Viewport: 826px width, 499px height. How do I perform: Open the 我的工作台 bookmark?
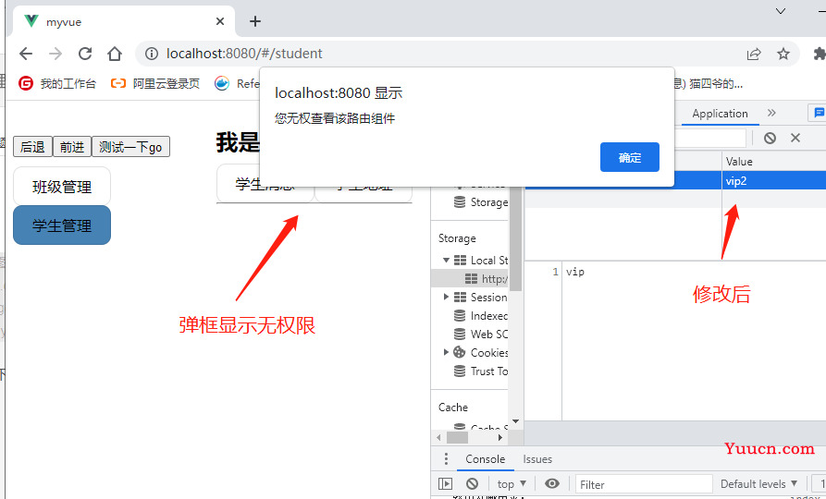coord(57,83)
